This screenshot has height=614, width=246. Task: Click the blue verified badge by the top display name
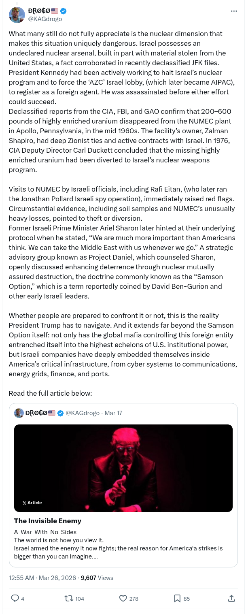[63, 11]
